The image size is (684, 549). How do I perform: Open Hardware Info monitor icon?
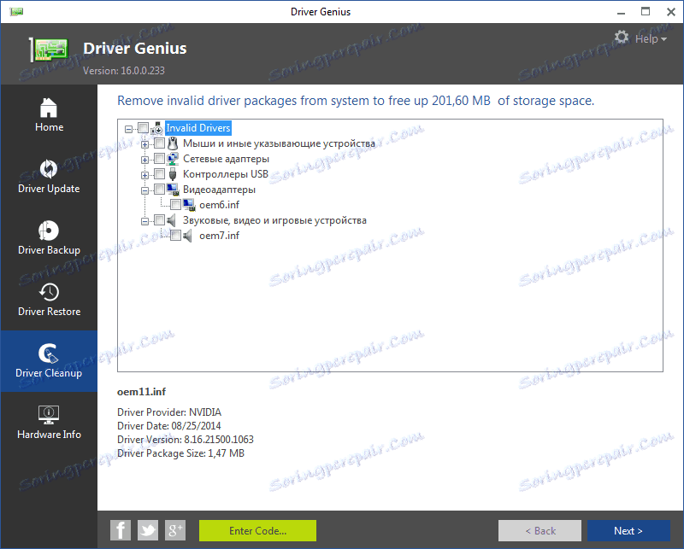tap(49, 415)
